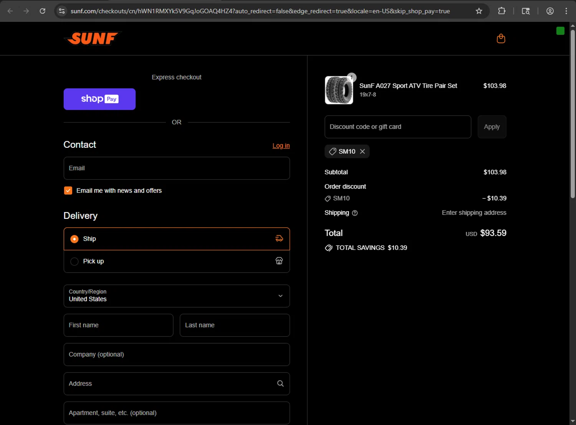The height and width of the screenshot is (425, 576).
Task: Click the Order discount label
Action: click(345, 187)
